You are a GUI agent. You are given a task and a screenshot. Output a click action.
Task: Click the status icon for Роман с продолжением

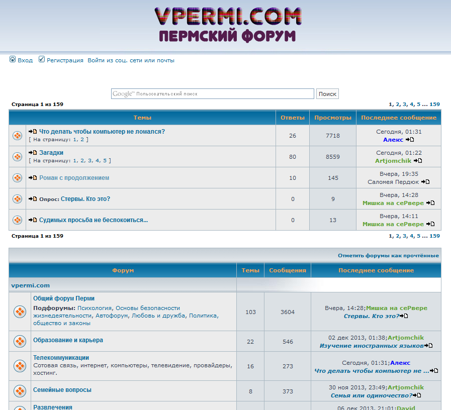17,178
